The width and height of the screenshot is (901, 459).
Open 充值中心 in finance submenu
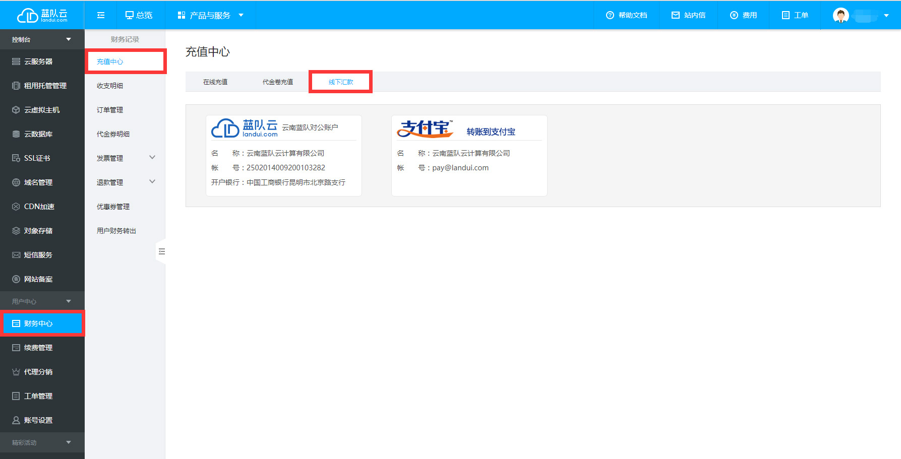110,61
